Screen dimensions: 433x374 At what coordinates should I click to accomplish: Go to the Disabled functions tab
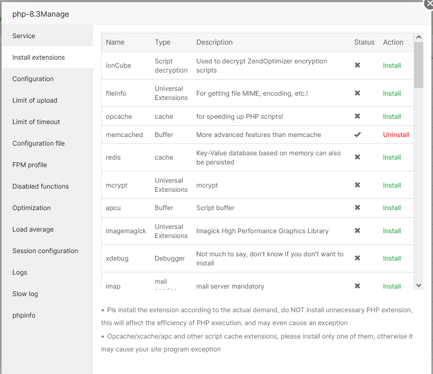40,186
